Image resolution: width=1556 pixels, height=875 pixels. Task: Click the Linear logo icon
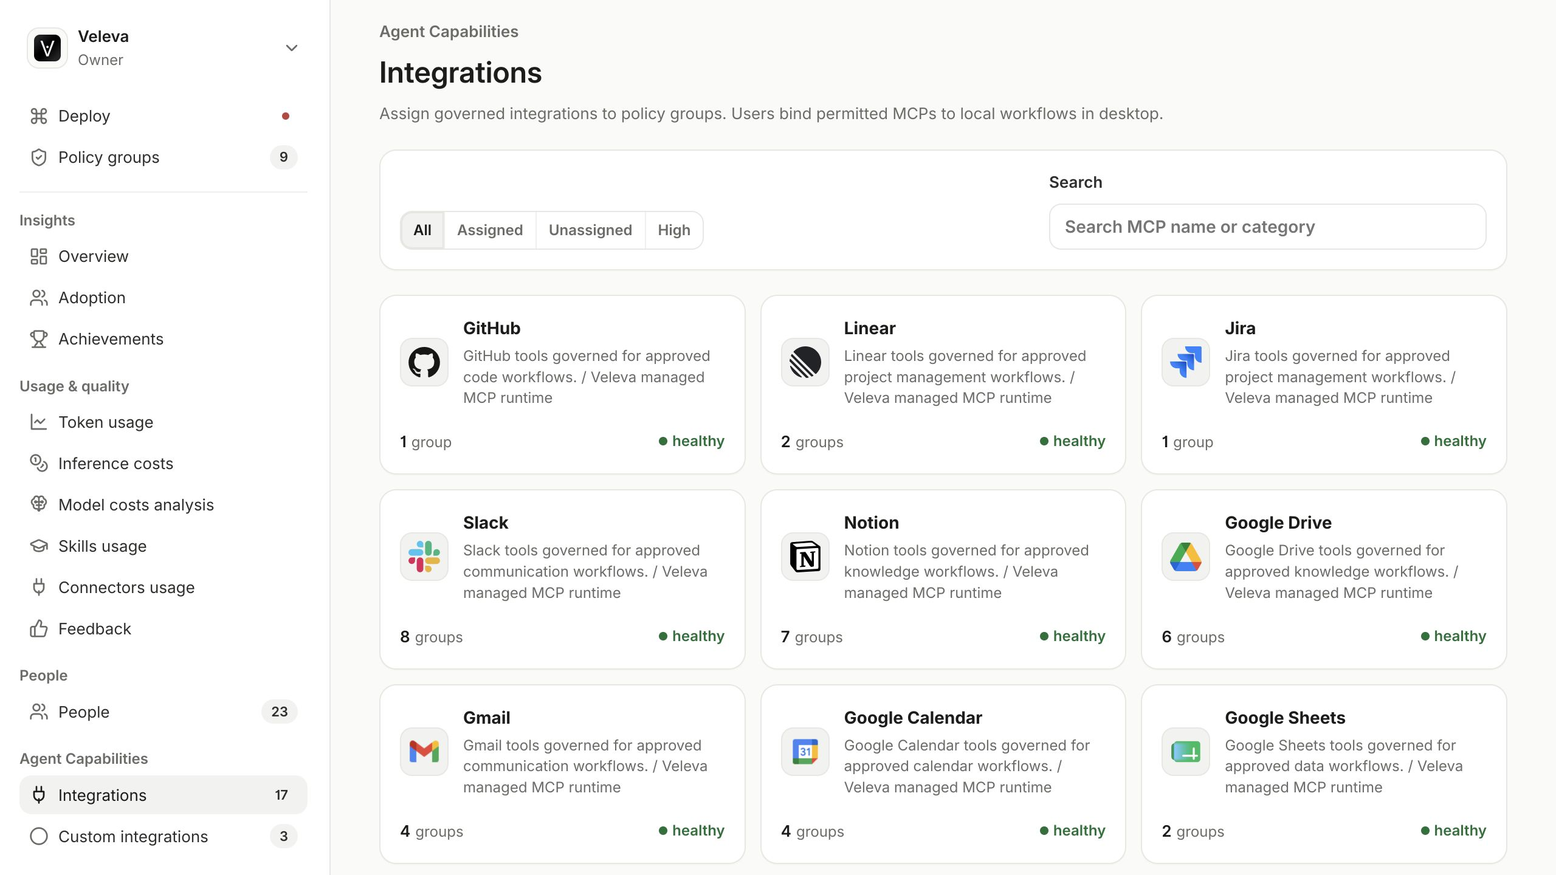(x=805, y=363)
